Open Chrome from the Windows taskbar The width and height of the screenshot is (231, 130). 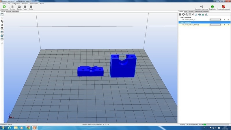coord(28,127)
